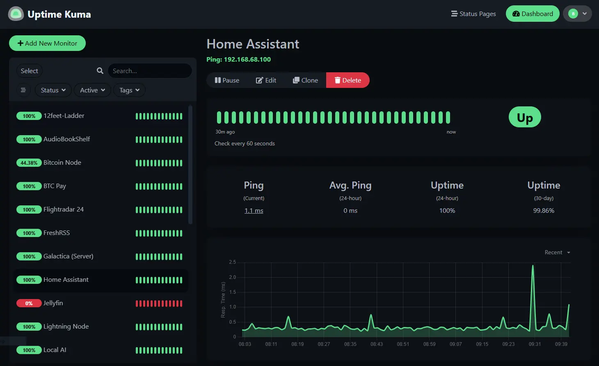This screenshot has width=599, height=366.
Task: Toggle Select mode for monitor list
Action: click(x=30, y=71)
